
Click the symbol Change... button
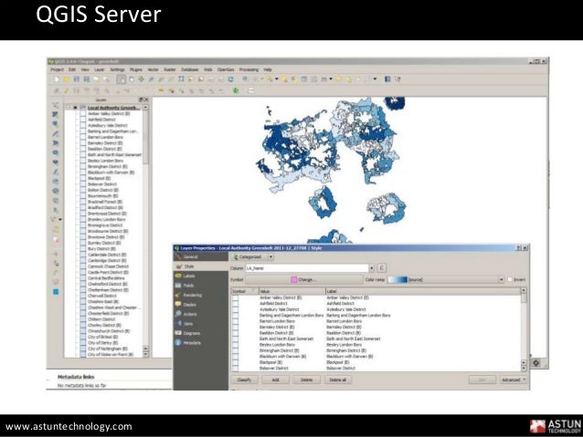[x=303, y=279]
